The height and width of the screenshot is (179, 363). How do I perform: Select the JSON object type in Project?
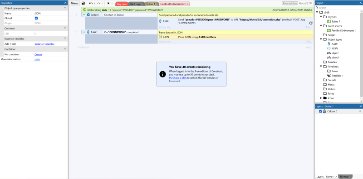click(334, 48)
